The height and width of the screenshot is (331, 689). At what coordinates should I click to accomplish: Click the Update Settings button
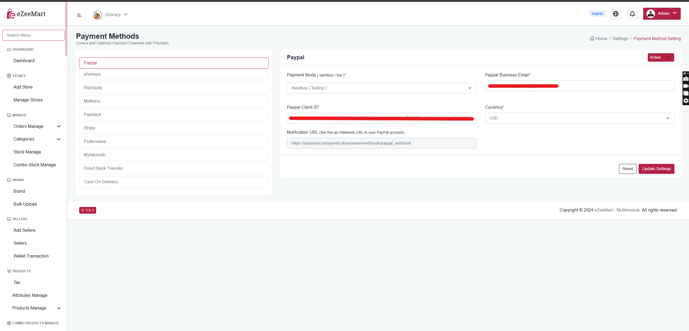click(x=656, y=169)
